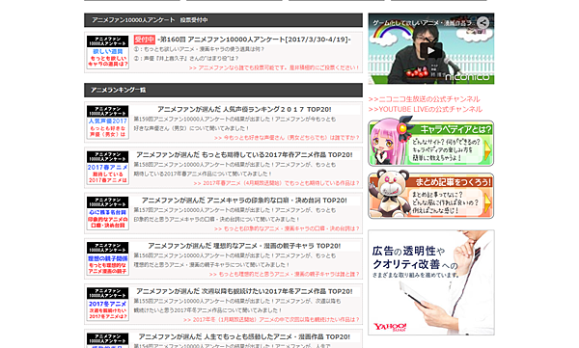Click the share icon on the video
This screenshot has width=579, height=348.
coord(482,23)
